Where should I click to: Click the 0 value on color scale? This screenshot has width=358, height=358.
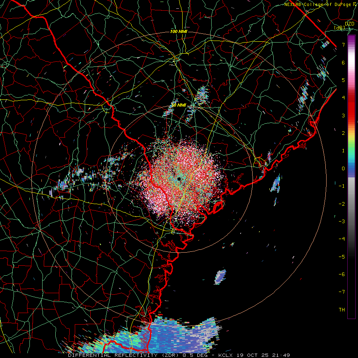(x=343, y=169)
